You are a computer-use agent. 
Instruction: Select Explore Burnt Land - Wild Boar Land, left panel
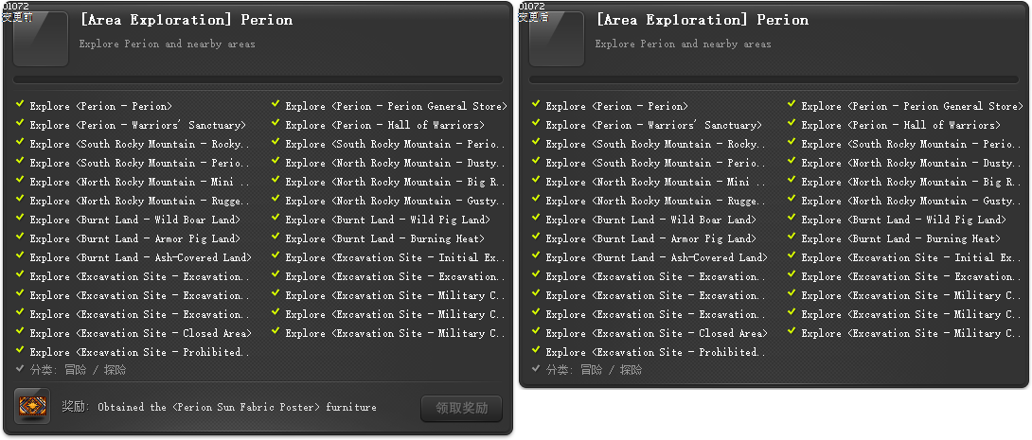(x=134, y=220)
